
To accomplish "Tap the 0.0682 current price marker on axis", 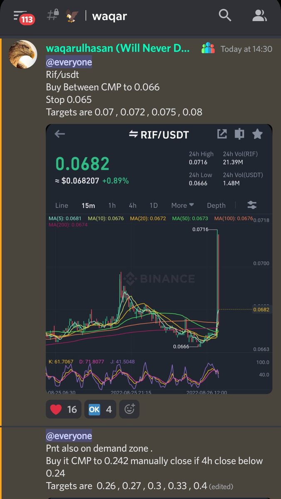I will (x=261, y=309).
